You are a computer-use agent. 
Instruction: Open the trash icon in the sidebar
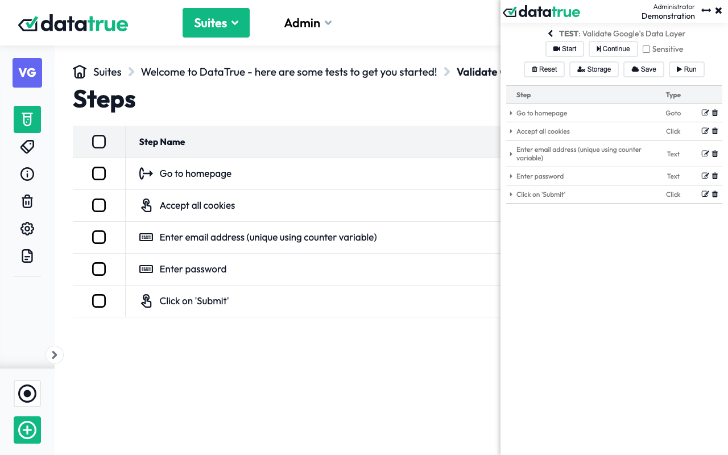27,201
